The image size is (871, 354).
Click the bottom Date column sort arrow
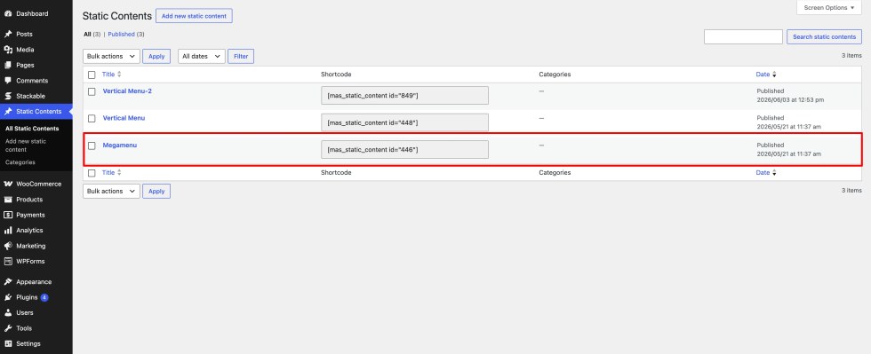coord(774,172)
